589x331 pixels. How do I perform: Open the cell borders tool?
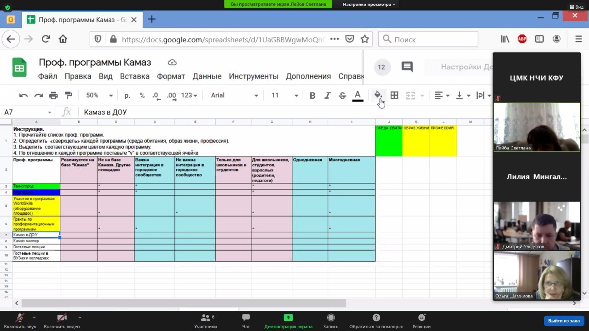tap(394, 96)
